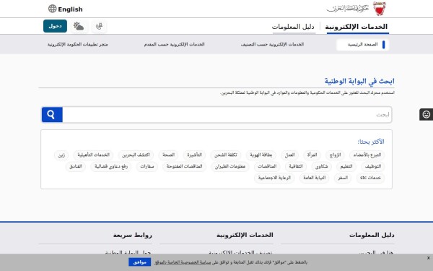Select the الفنادق search tag
This screenshot has width=433, height=271.
pos(76,166)
